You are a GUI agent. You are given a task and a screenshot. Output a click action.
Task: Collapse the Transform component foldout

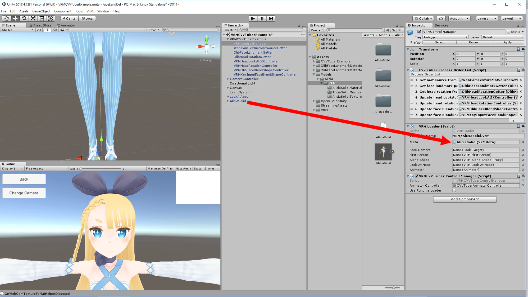[x=408, y=49]
